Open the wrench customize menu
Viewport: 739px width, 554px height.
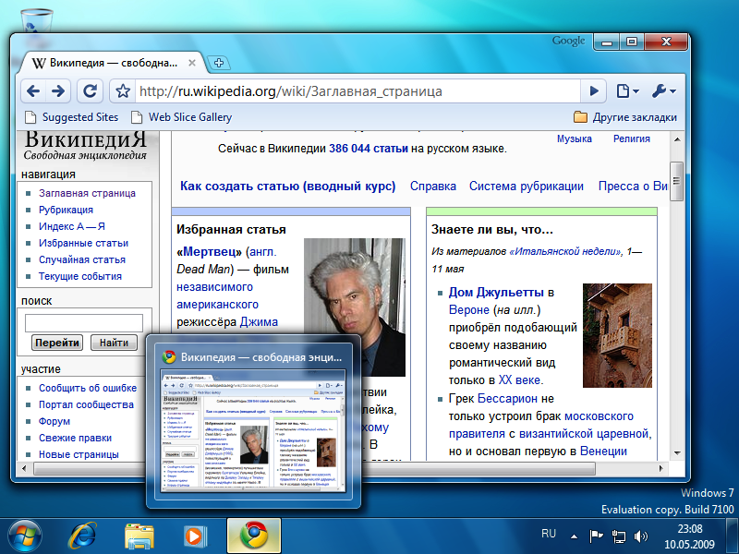664,90
